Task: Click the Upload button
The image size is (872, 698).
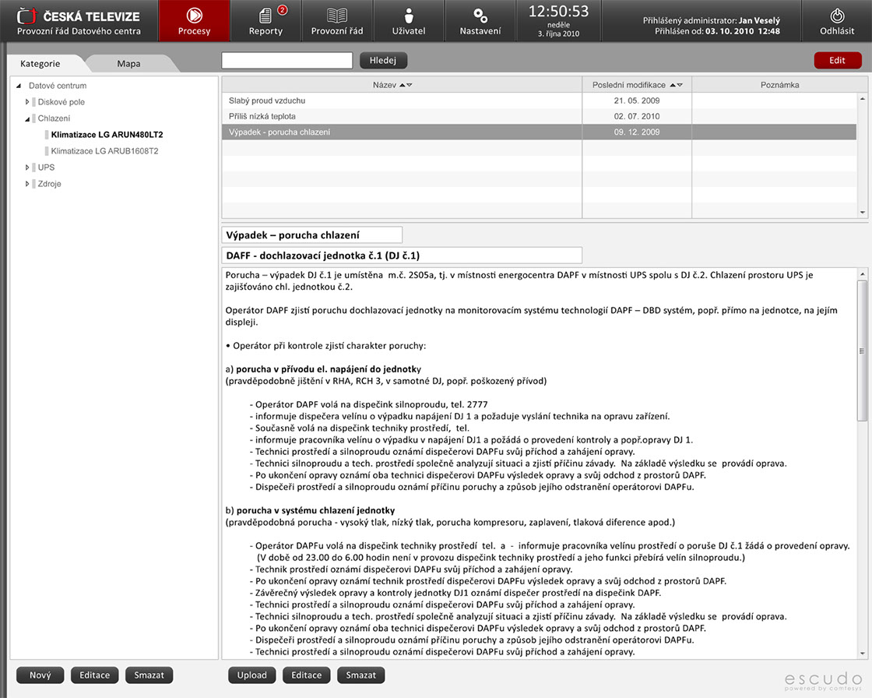Action: (251, 675)
